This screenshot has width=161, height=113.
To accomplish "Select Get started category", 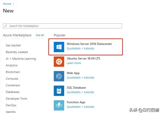I will coord(13,45).
